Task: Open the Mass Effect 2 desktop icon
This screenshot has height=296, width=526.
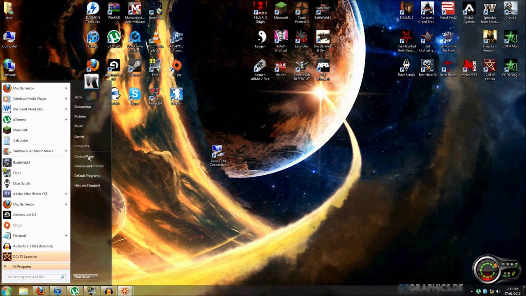Action: point(448,11)
